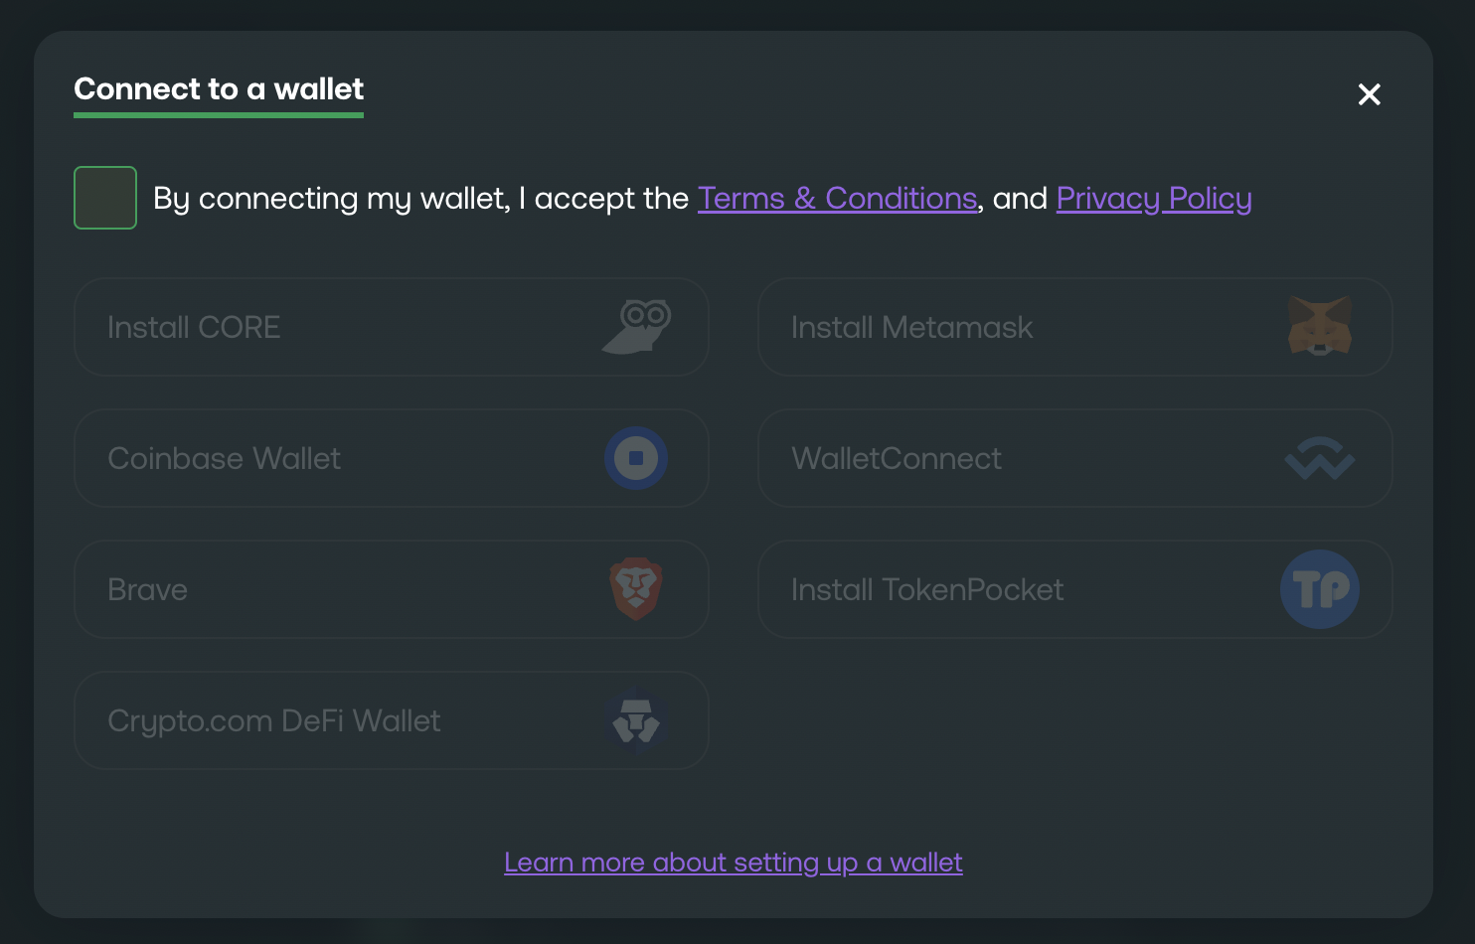Click the CORE owl logo icon
This screenshot has height=944, width=1475.
point(637,327)
